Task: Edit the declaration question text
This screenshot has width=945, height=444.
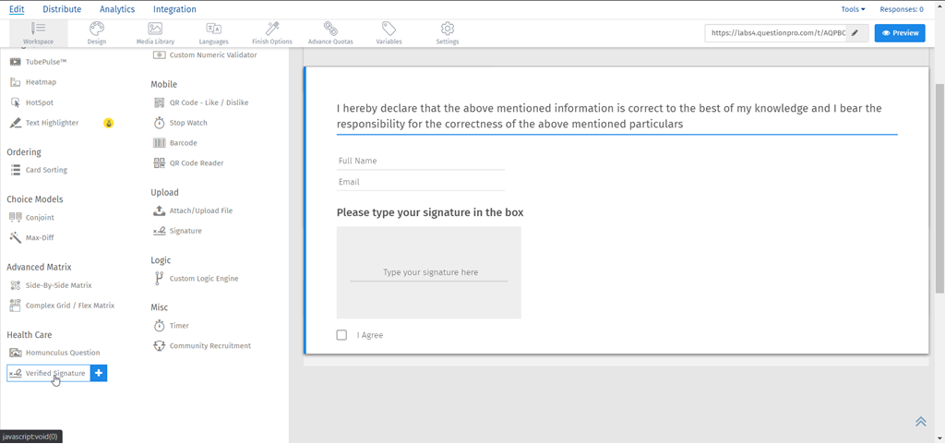Action: (x=616, y=116)
